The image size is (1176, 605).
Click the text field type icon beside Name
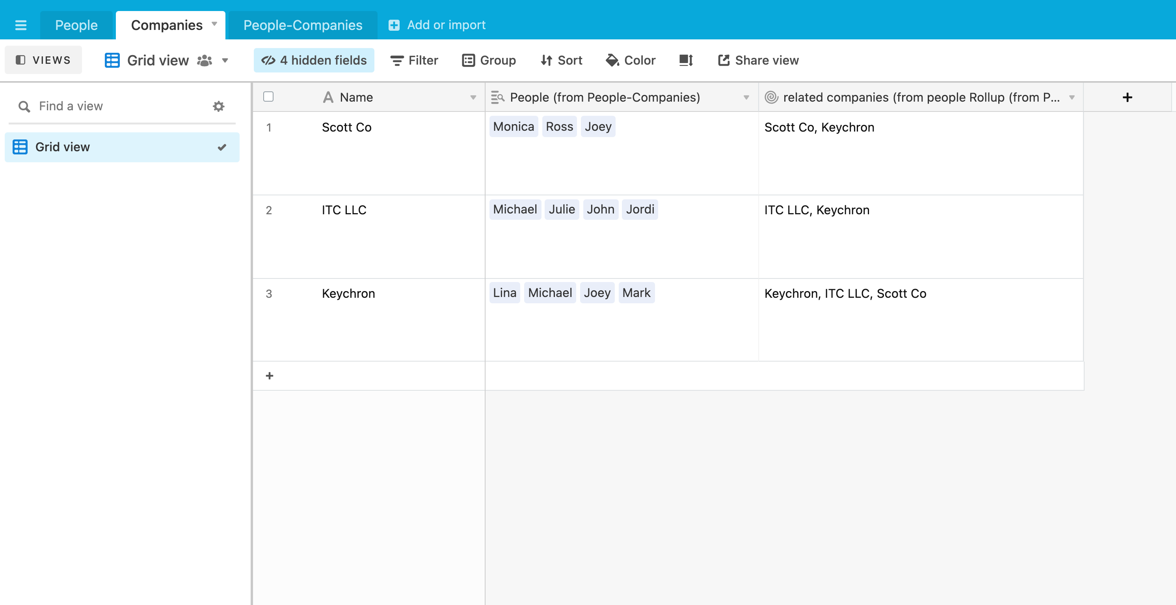tap(328, 97)
